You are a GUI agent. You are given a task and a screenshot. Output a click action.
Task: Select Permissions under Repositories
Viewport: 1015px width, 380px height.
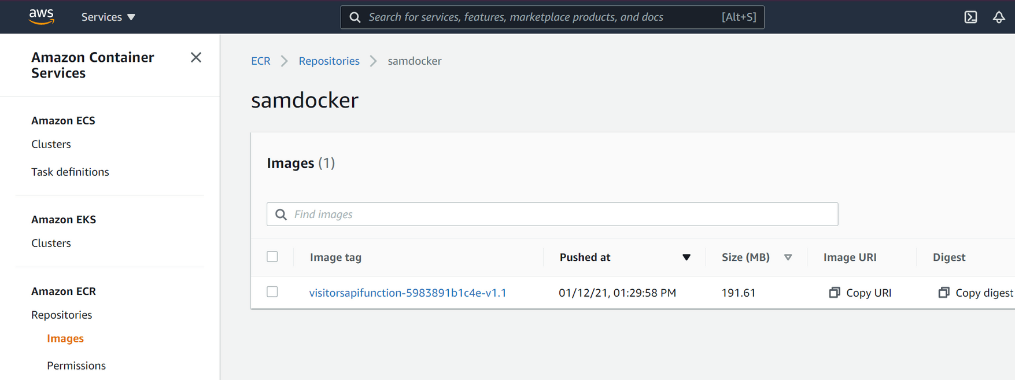click(76, 366)
